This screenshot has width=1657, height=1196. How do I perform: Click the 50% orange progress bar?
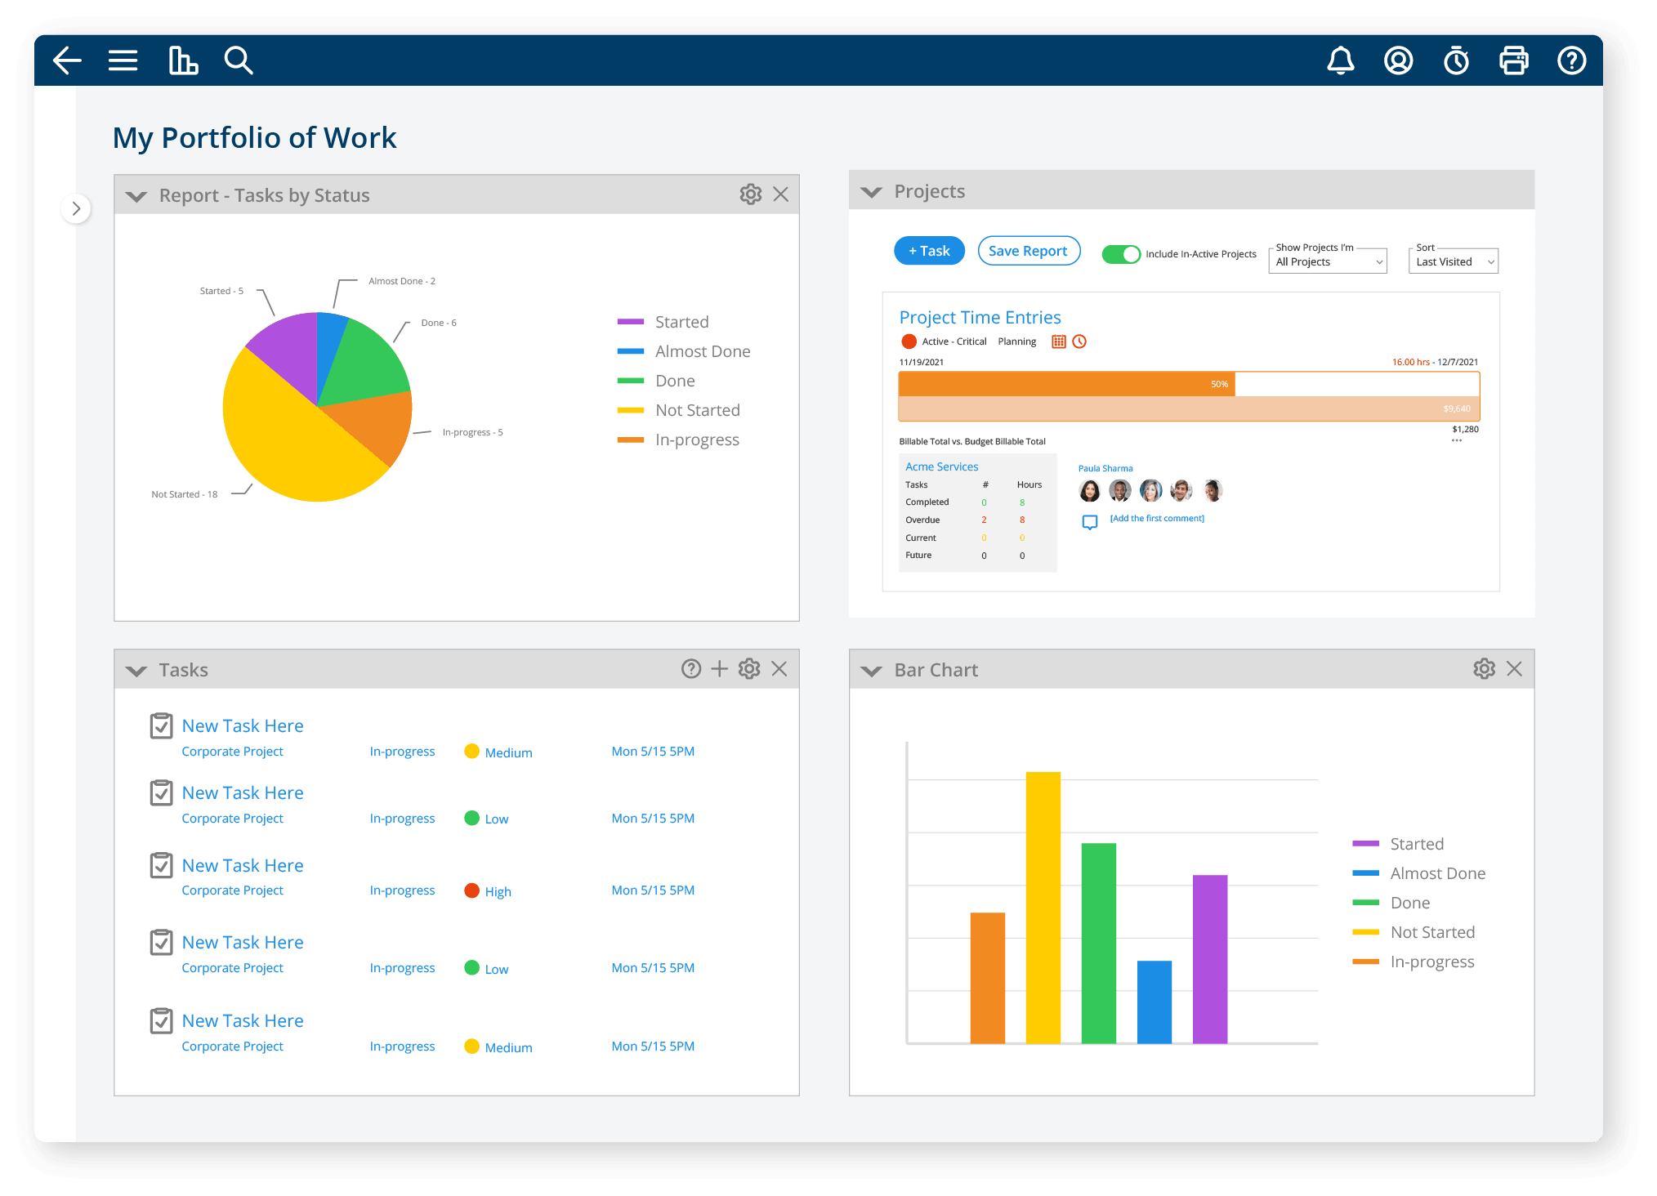tap(1066, 384)
